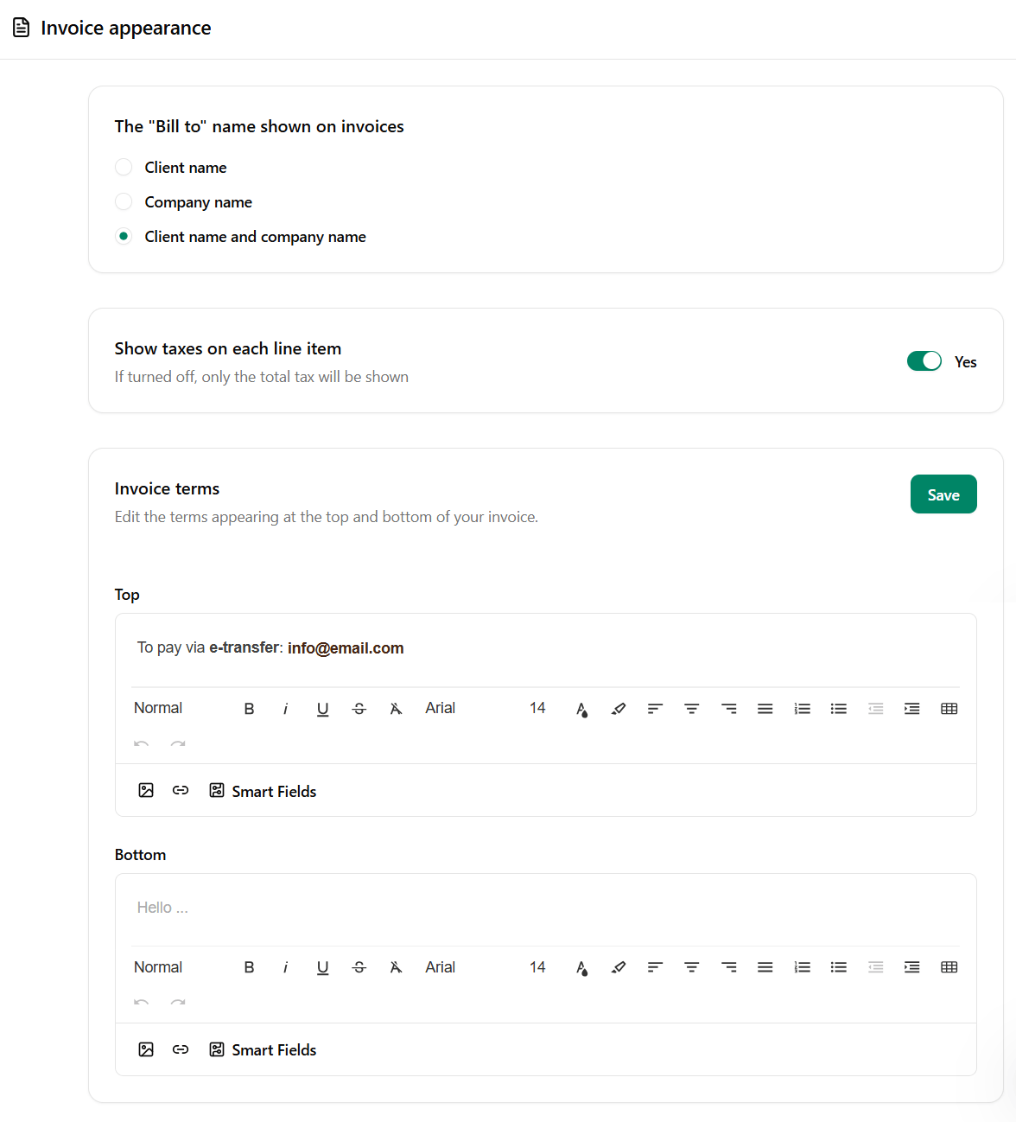Open highlight color tool in Top editor
This screenshot has height=1122, width=1016.
619,709
